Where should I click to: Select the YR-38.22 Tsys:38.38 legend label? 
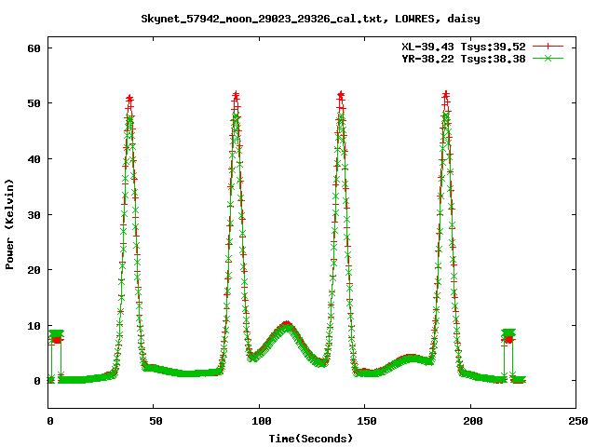464,59
